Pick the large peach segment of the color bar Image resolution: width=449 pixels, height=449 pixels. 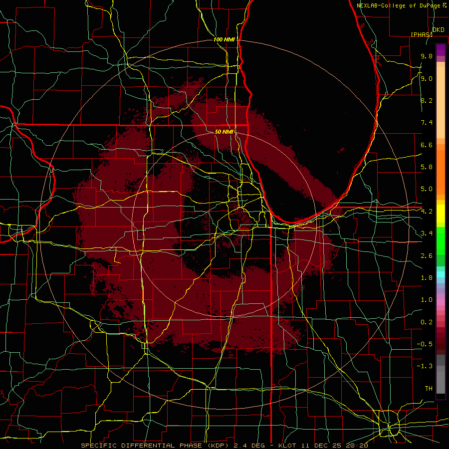coord(441,102)
